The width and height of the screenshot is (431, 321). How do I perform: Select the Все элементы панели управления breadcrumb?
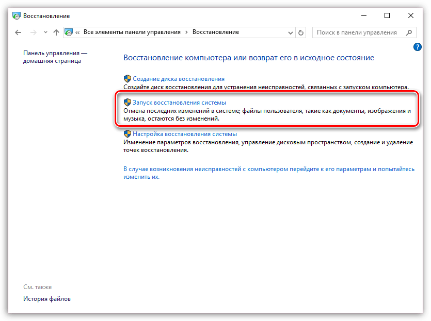click(x=132, y=32)
